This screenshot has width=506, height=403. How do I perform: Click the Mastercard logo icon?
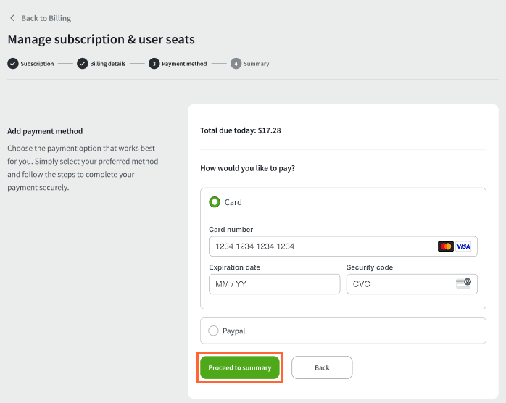446,246
